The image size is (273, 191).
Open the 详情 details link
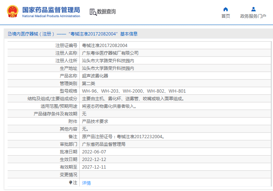pyautogui.click(x=86, y=183)
